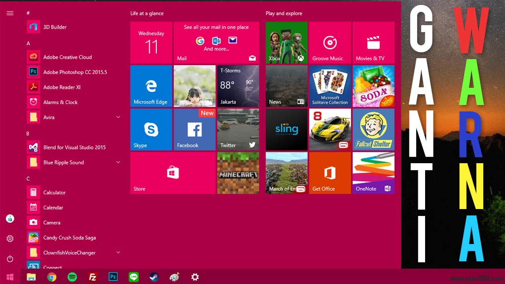Launch Google Chrome from the taskbar
505x284 pixels.
51,277
